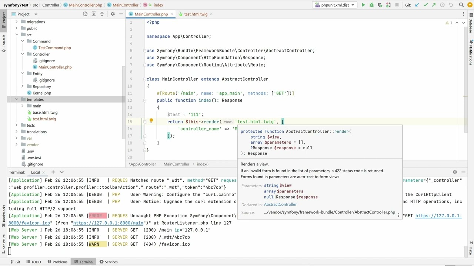The width and height of the screenshot is (474, 266).
Task: Click next highlighted error arrow in editor
Action: coord(464,23)
